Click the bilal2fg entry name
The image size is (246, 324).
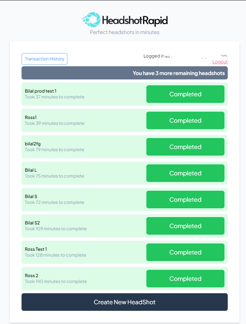pos(32,144)
